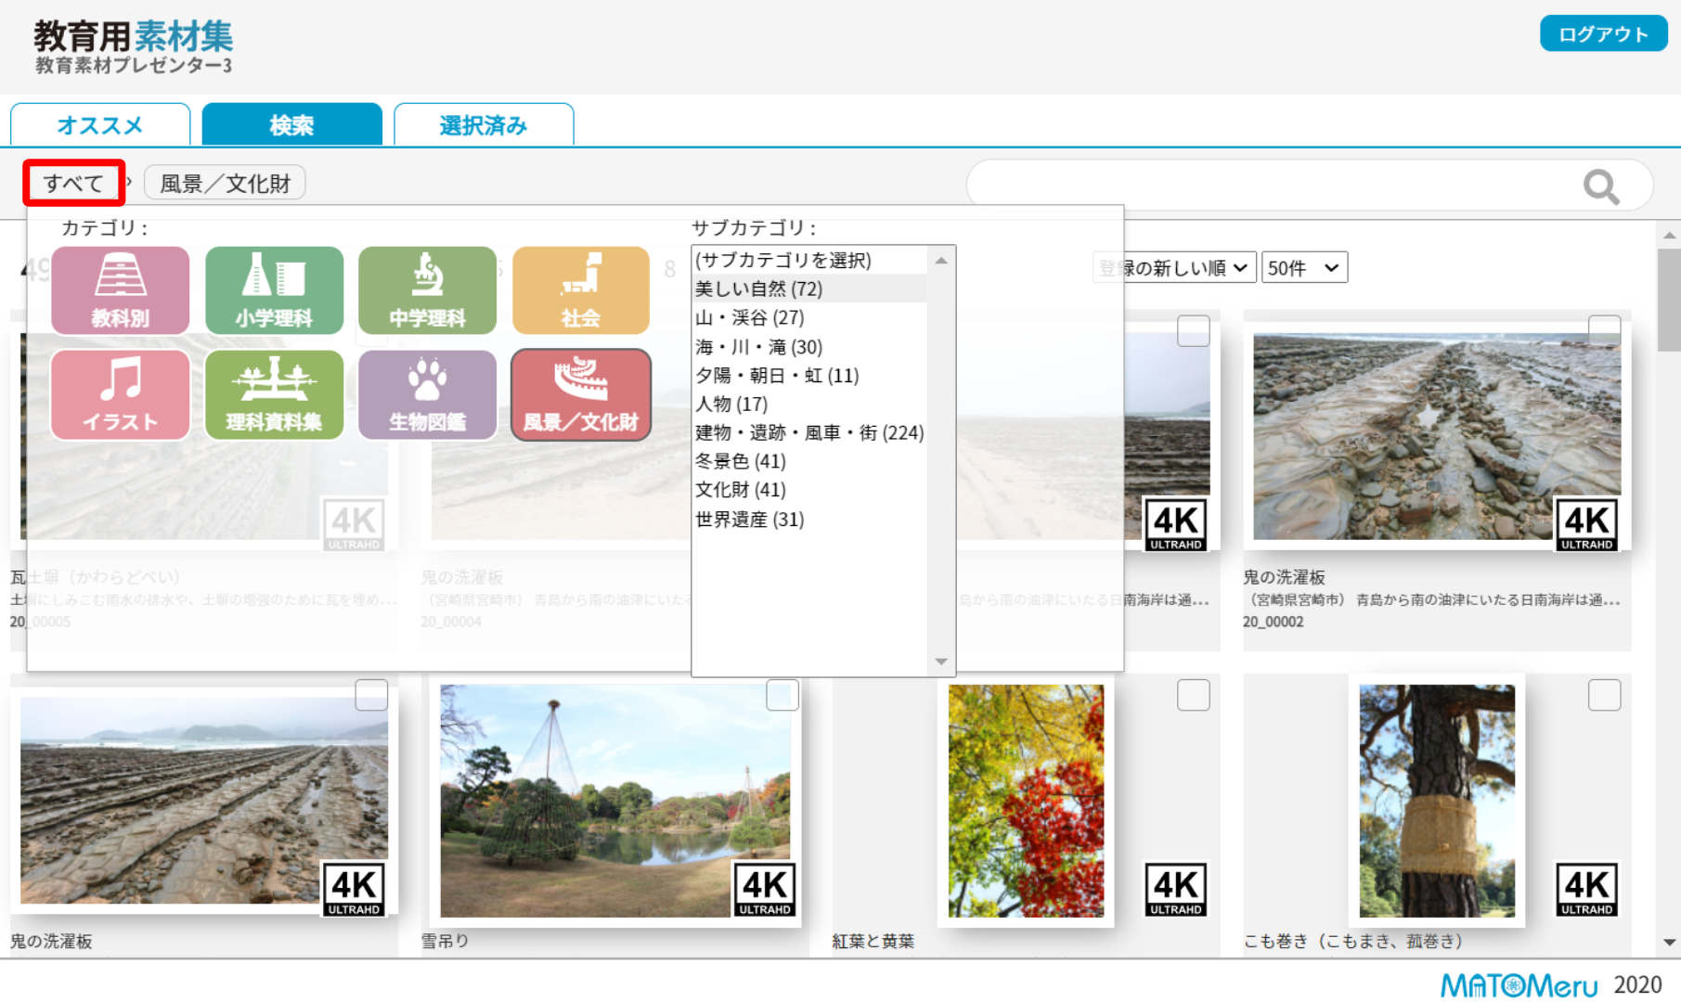Open the bottom-row 鬼の洗濯板 coast thumbnail
This screenshot has height=1002, width=1681.
204,801
